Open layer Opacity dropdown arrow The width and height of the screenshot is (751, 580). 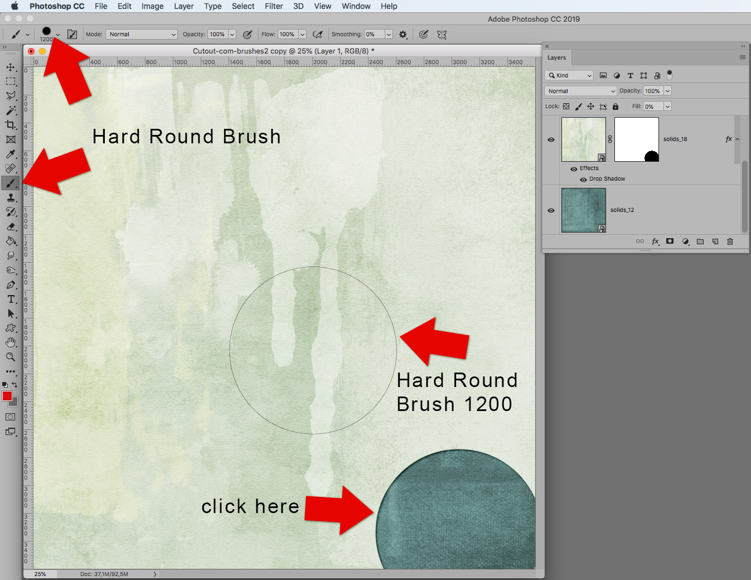tap(668, 91)
